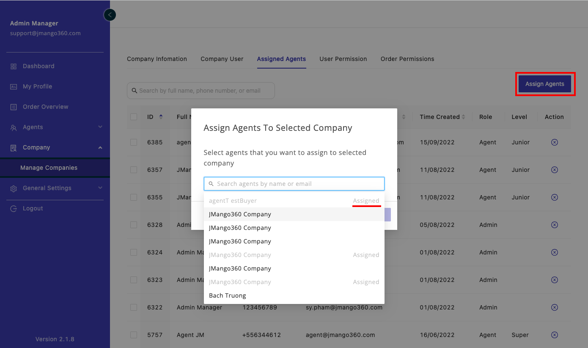Select the checkbox for row 5757
This screenshot has width=588, height=348.
click(134, 335)
